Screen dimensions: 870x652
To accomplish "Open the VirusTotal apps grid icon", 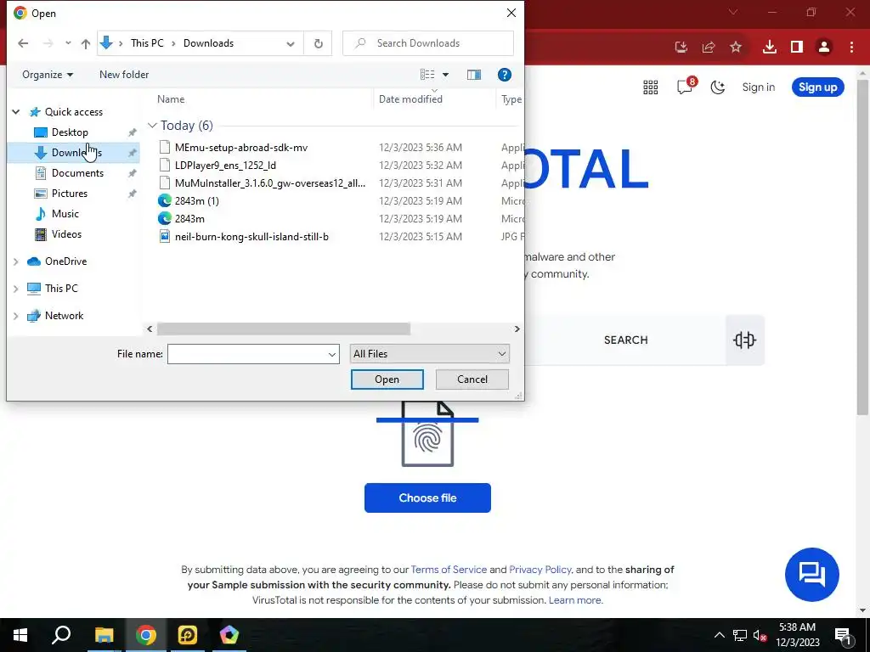I will [x=650, y=87].
